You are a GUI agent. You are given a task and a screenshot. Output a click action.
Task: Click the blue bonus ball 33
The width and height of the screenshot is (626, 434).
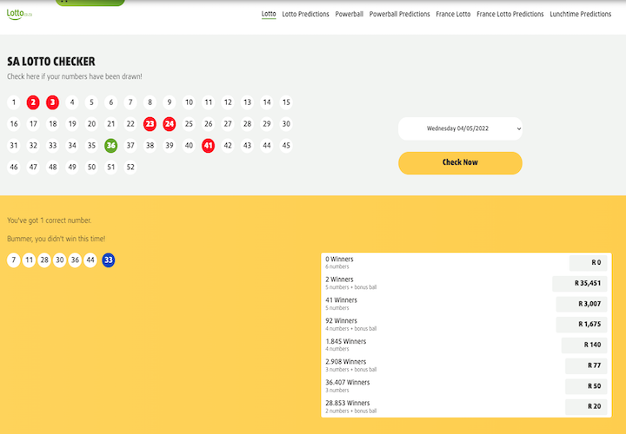click(x=108, y=260)
